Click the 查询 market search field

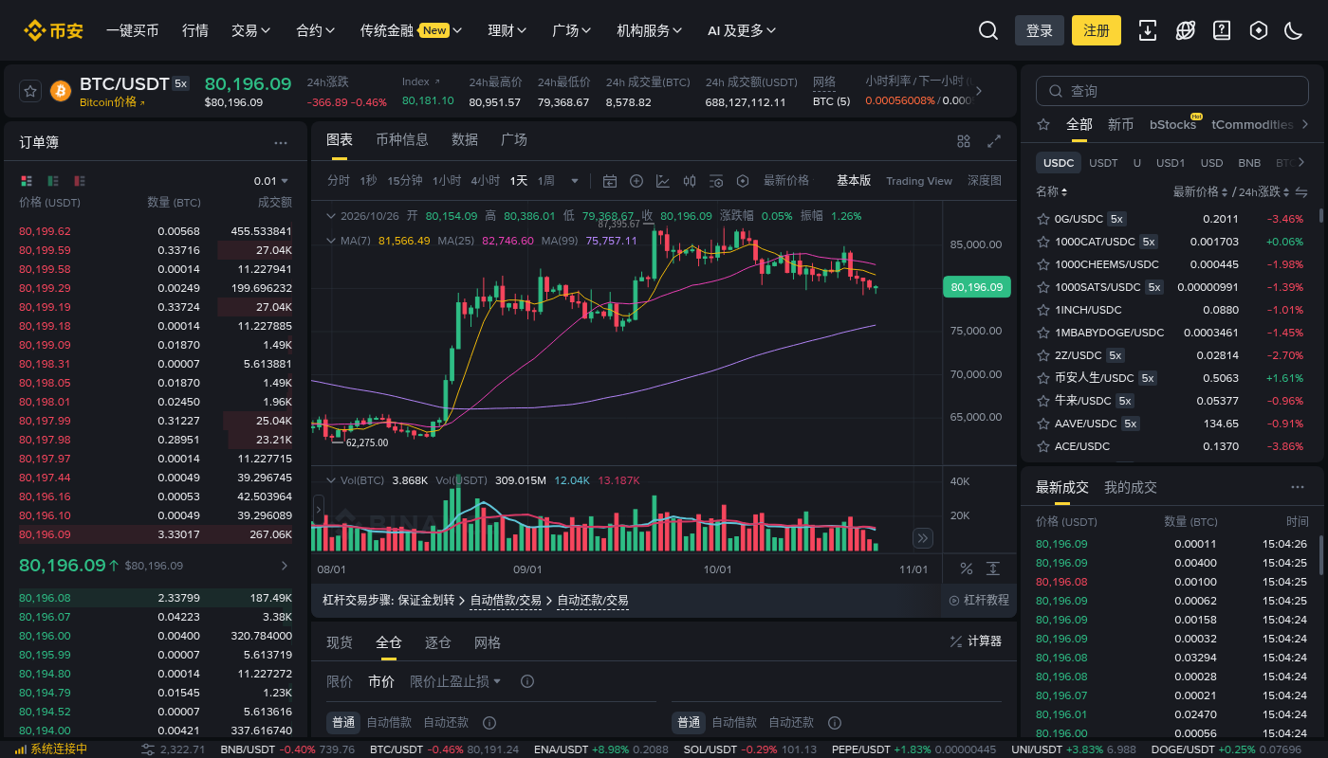(1174, 91)
